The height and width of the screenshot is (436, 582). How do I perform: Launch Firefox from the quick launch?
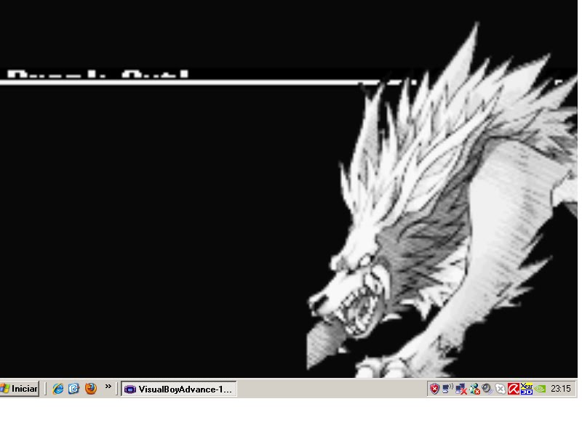90,389
